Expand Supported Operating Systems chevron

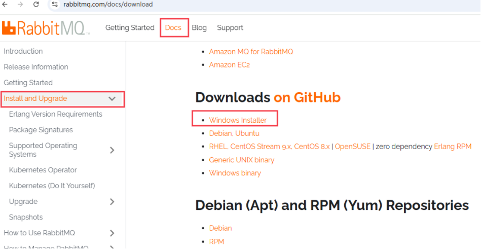point(112,150)
